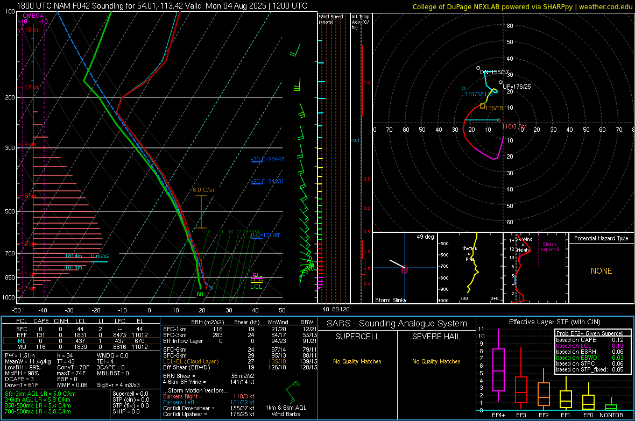Select the SFC parcel row

81,329
